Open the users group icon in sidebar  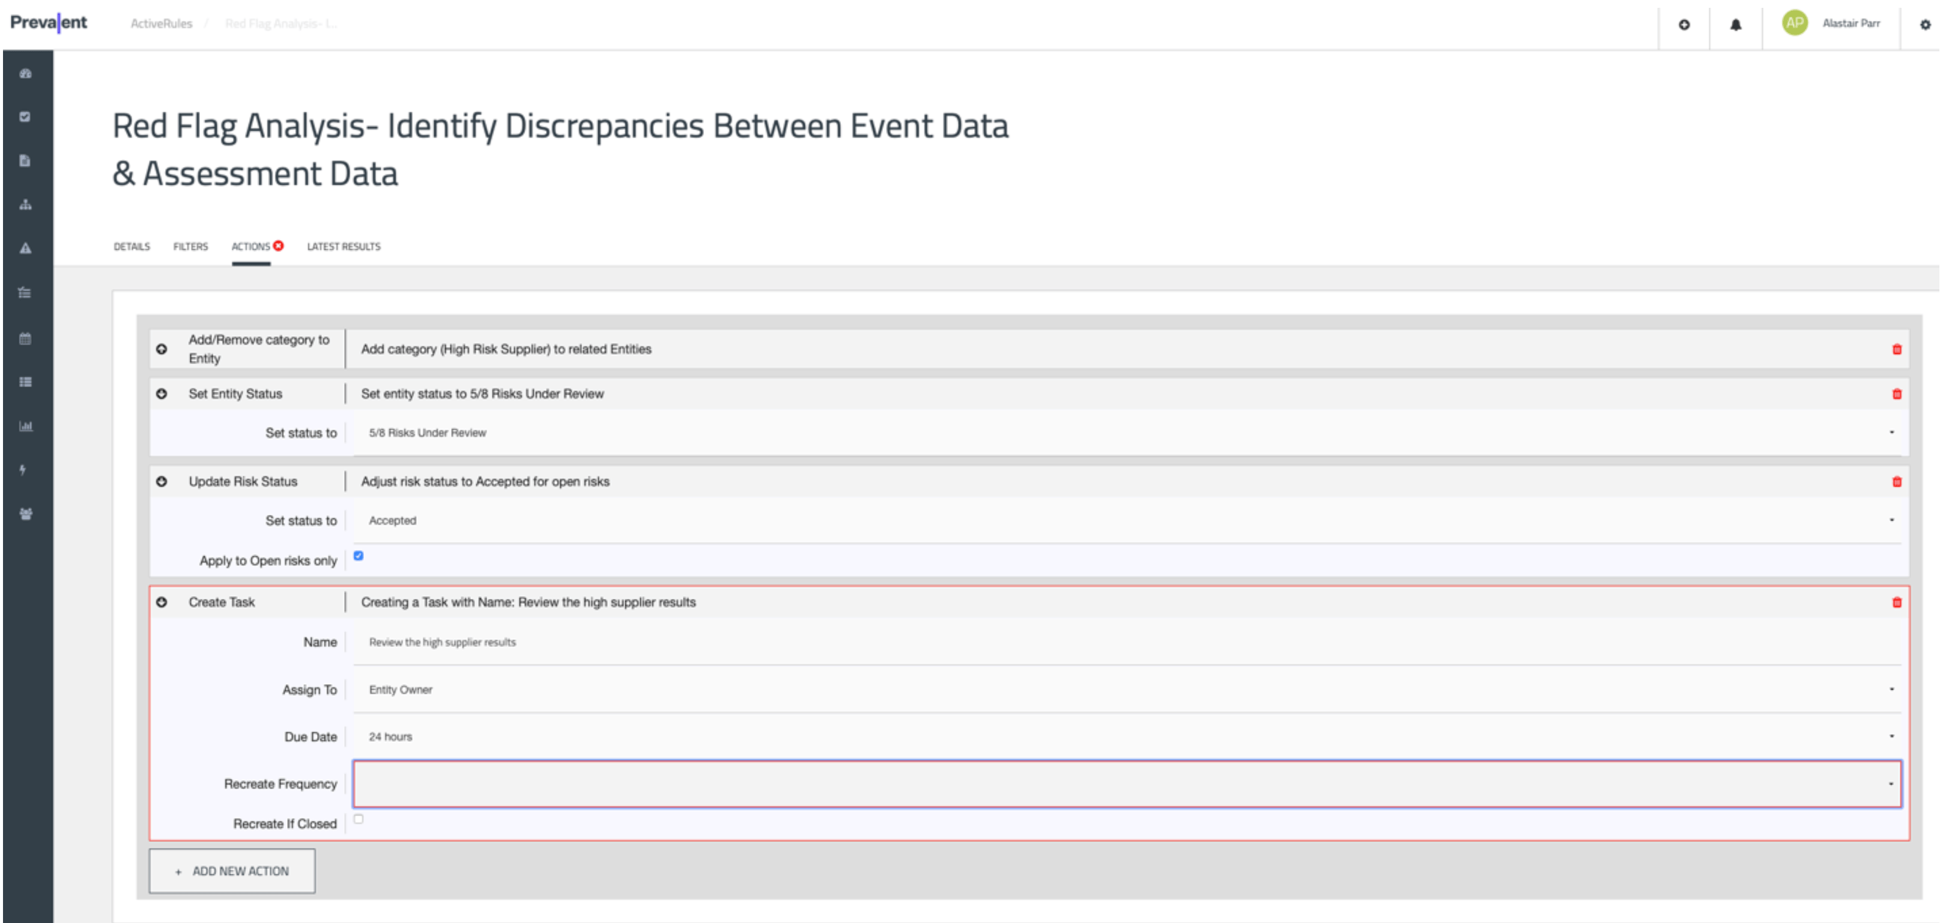click(x=26, y=514)
